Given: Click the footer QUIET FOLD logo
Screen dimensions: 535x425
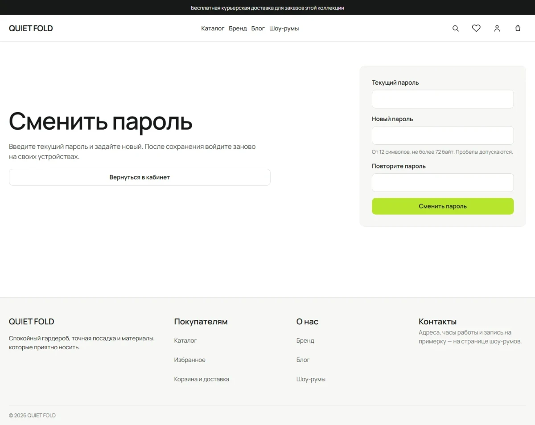Looking at the screenshot, I should [32, 321].
